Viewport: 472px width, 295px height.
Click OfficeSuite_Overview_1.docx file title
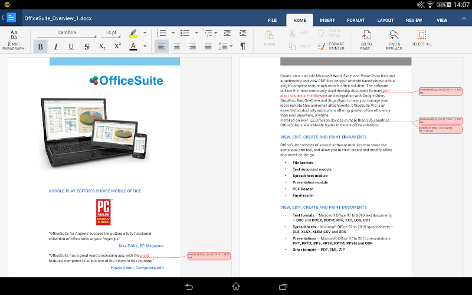click(x=58, y=18)
